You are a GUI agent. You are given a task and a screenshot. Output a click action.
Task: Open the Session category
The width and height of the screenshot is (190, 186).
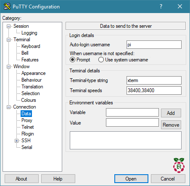coord(21,26)
